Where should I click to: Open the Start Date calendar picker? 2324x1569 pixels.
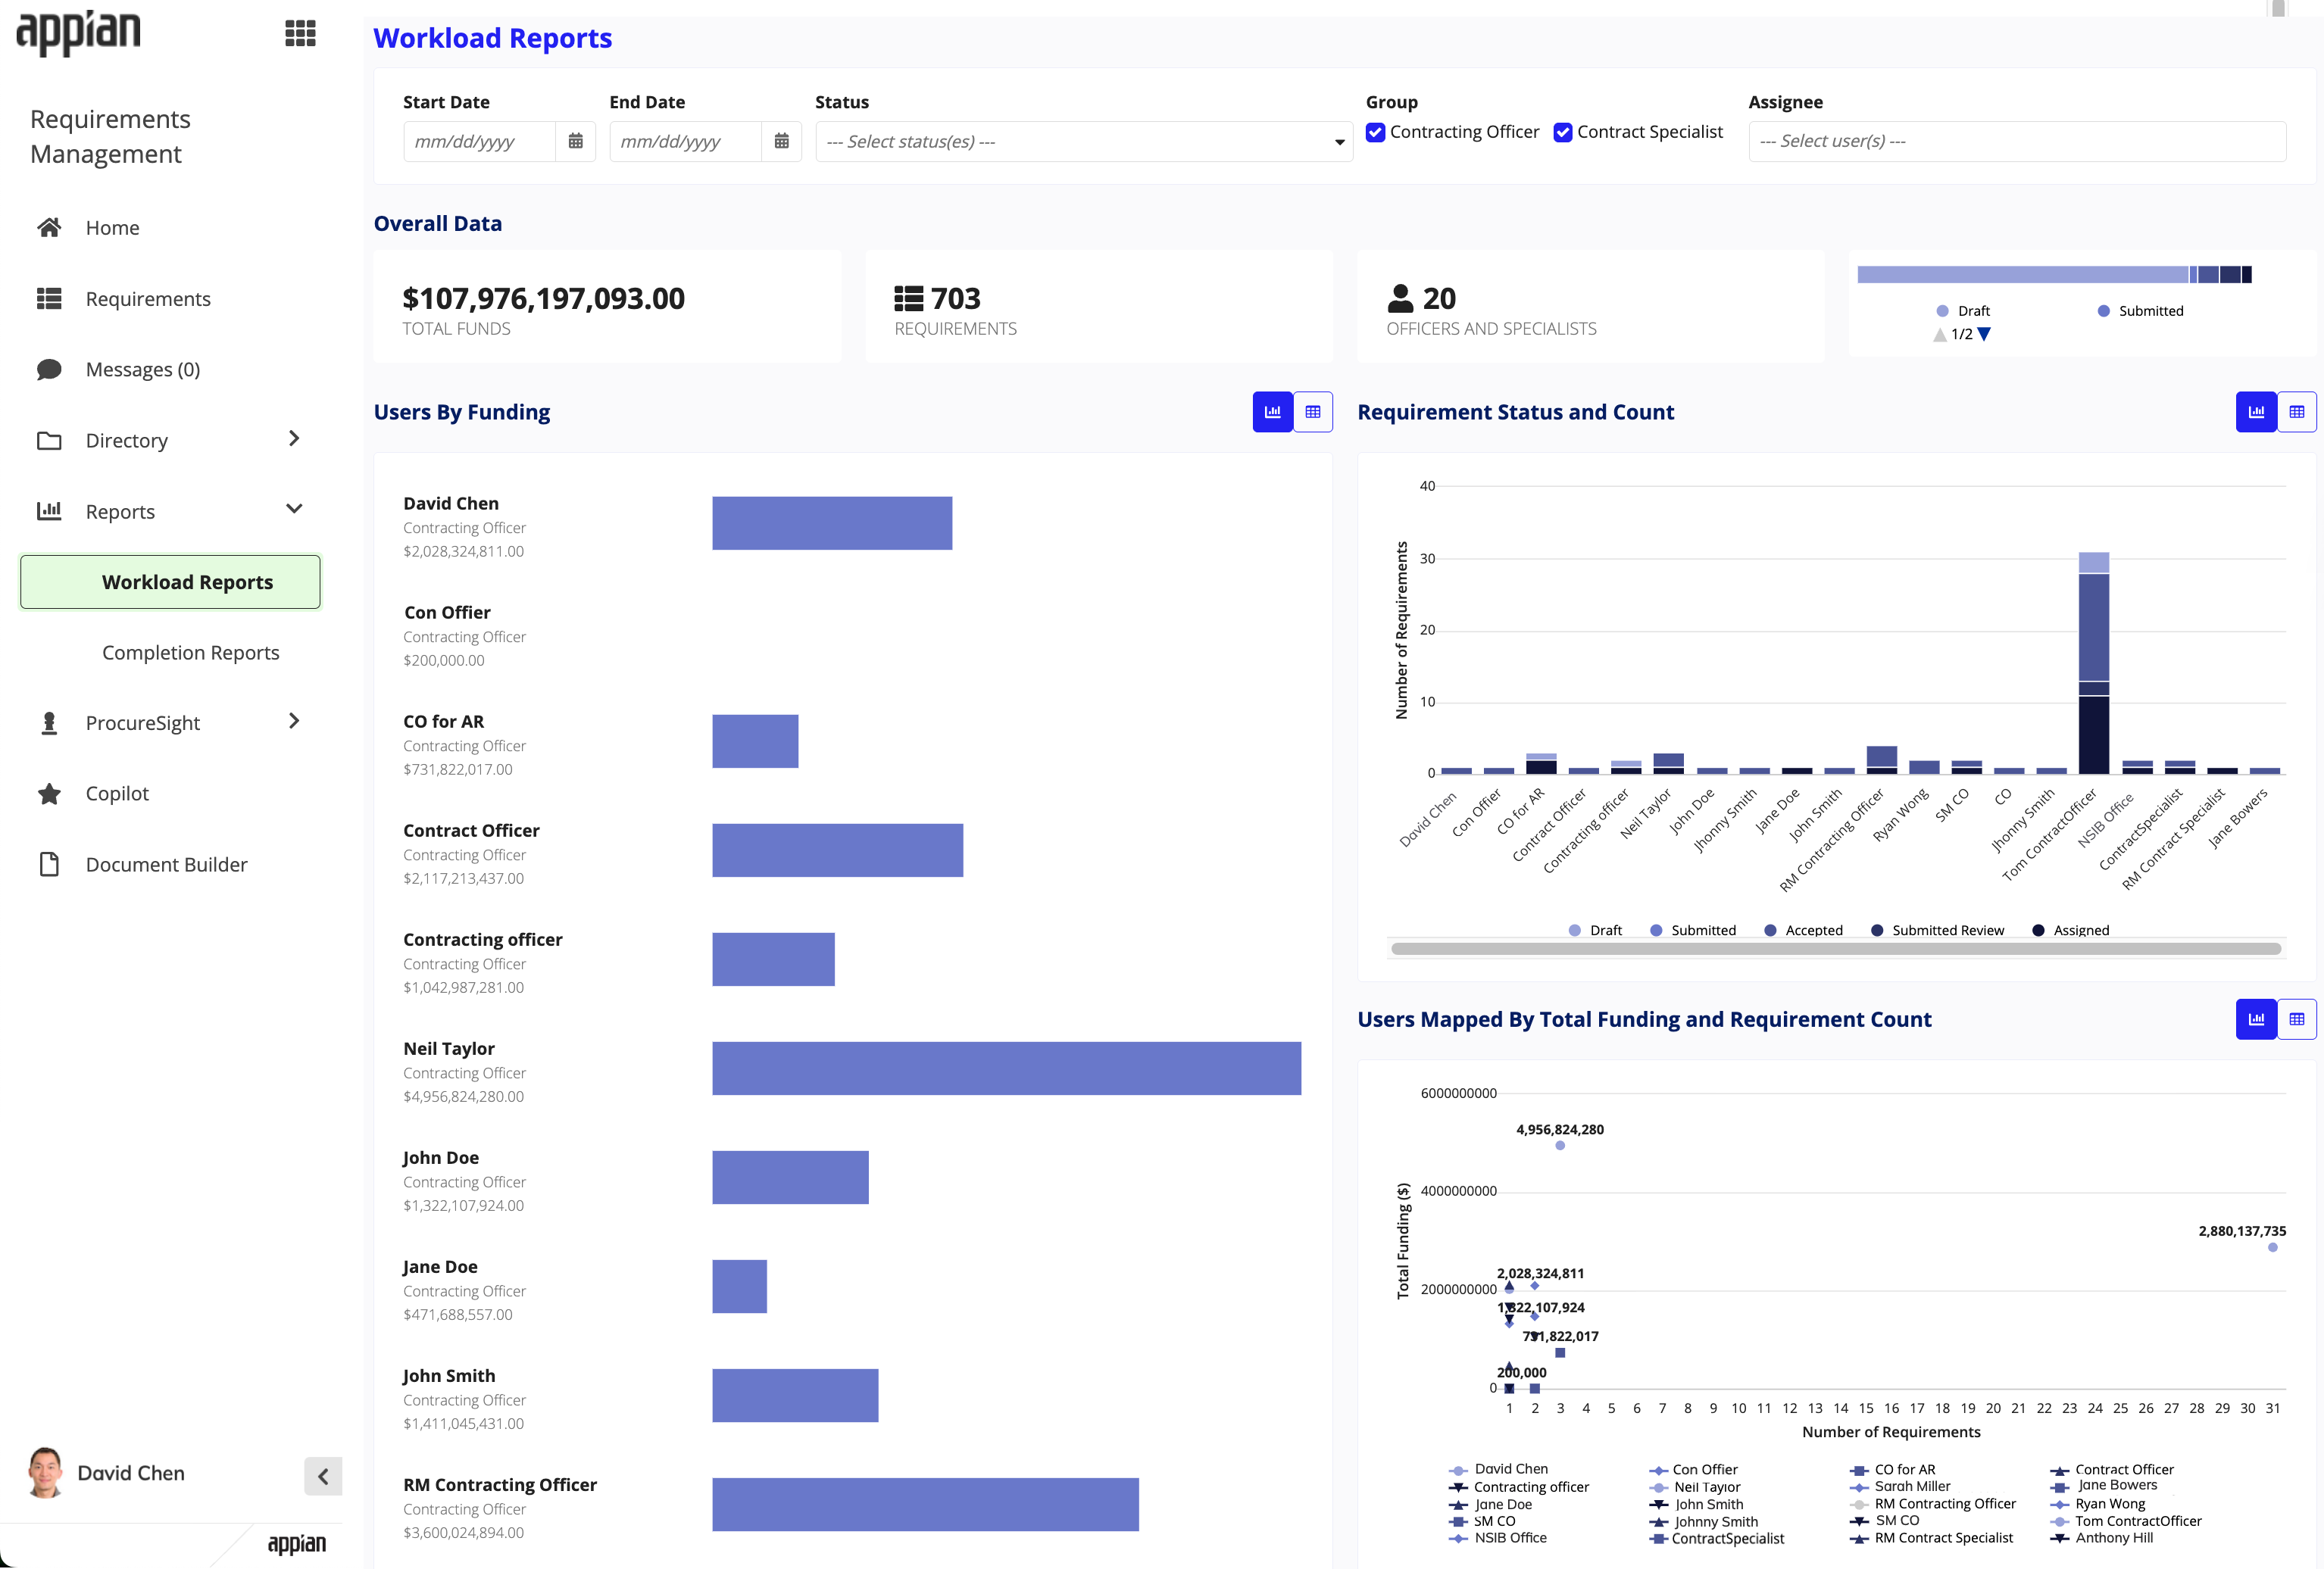pos(575,141)
